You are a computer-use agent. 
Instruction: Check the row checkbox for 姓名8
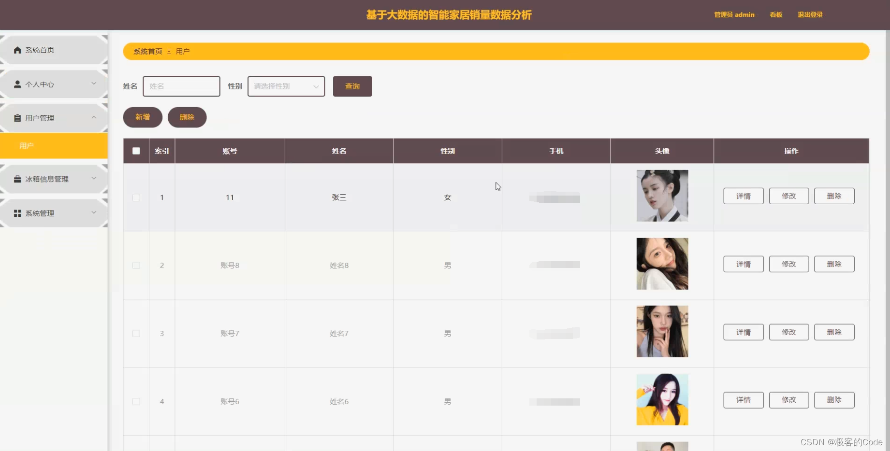tap(136, 266)
